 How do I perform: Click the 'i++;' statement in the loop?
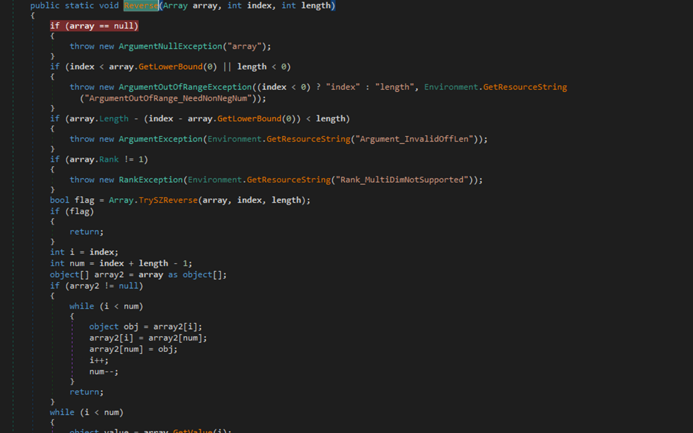pyautogui.click(x=99, y=361)
